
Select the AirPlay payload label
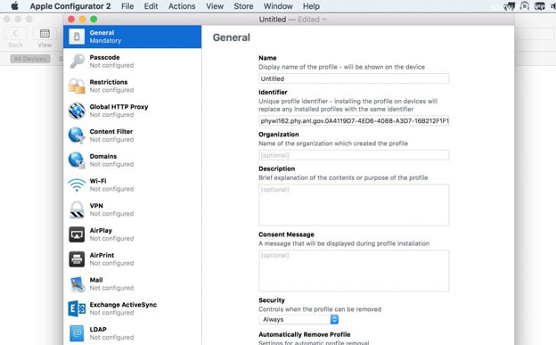(101, 230)
